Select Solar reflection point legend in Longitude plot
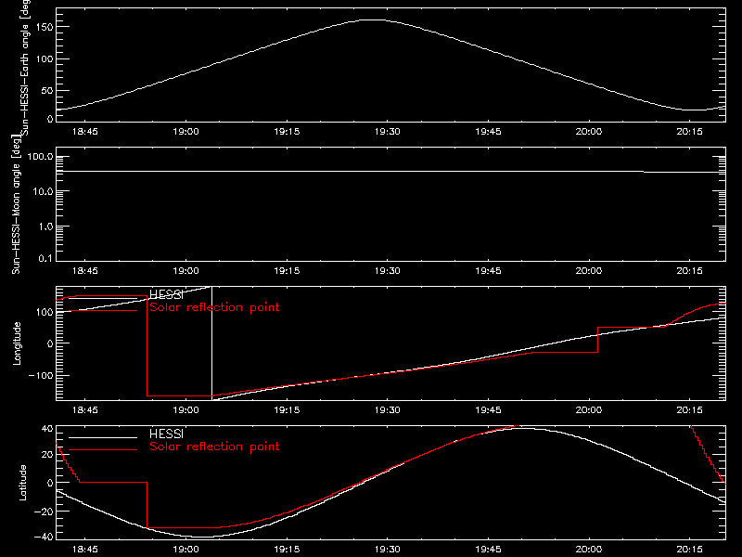Image resolution: width=742 pixels, height=557 pixels. 214,307
